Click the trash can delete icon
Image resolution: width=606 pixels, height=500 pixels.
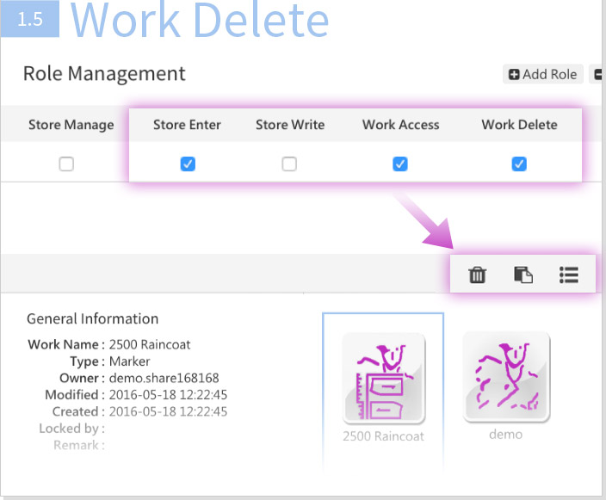tap(477, 275)
